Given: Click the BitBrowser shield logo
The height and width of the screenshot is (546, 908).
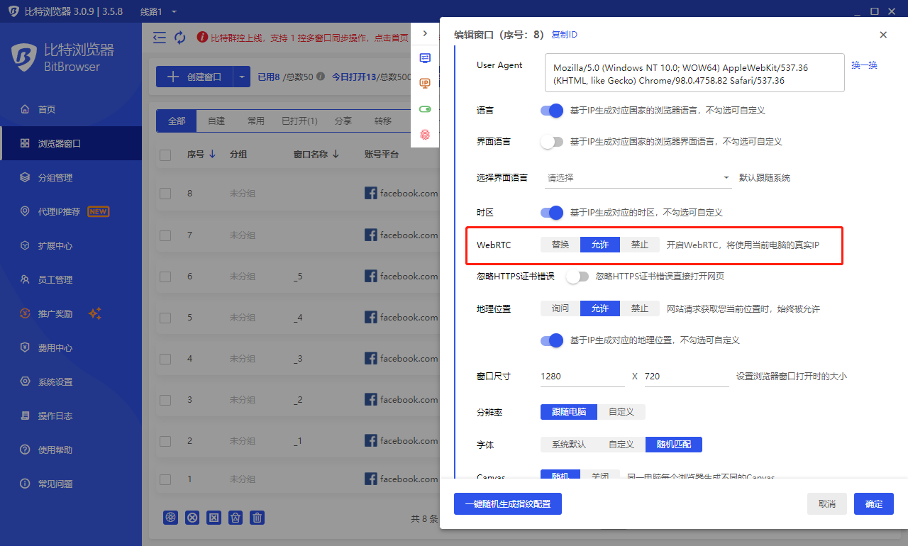Looking at the screenshot, I should pos(25,56).
